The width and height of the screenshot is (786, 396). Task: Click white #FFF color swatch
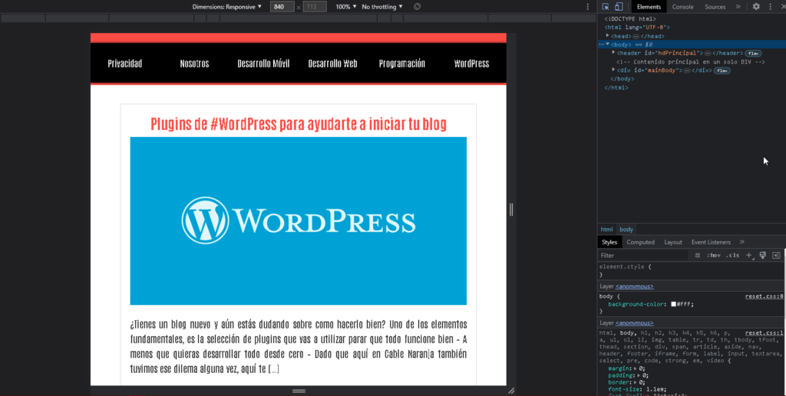point(673,304)
